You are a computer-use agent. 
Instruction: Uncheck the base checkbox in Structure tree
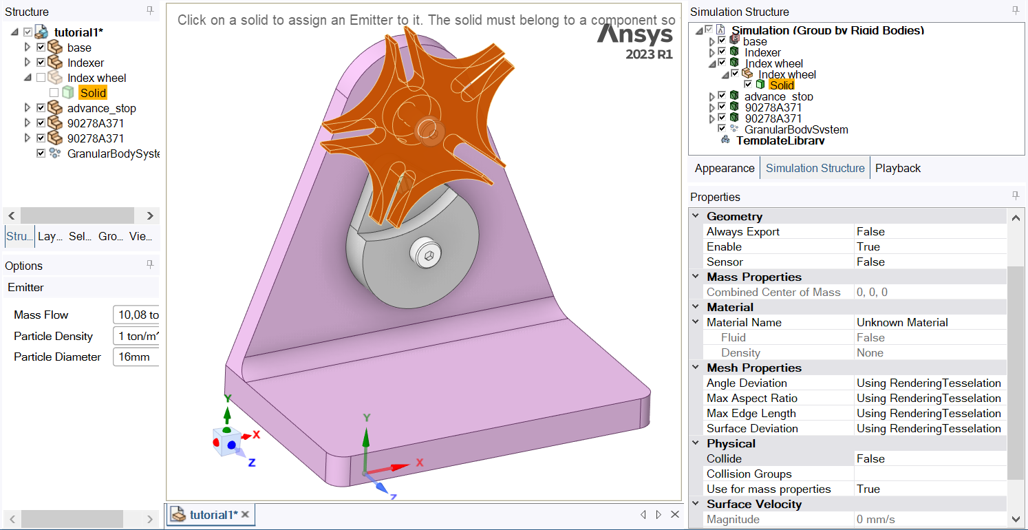tap(41, 47)
